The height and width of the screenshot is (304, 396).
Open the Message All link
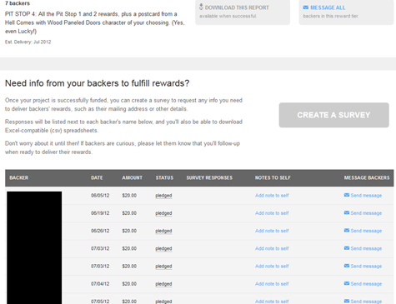point(328,7)
